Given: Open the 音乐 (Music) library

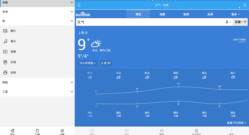Looking at the screenshot, I should pos(37,41).
